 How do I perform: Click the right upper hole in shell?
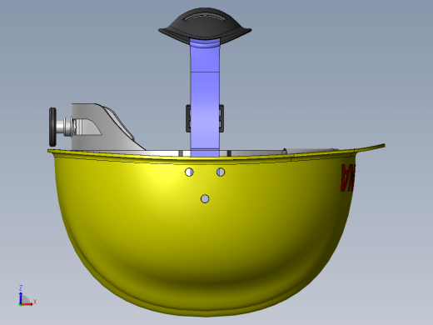[x=221, y=172]
